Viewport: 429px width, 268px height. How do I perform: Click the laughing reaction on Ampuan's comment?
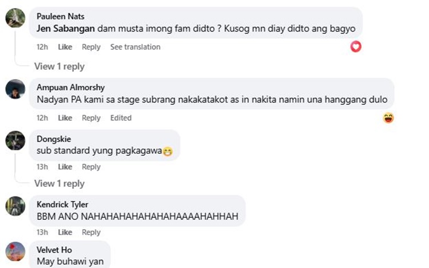tap(388, 118)
